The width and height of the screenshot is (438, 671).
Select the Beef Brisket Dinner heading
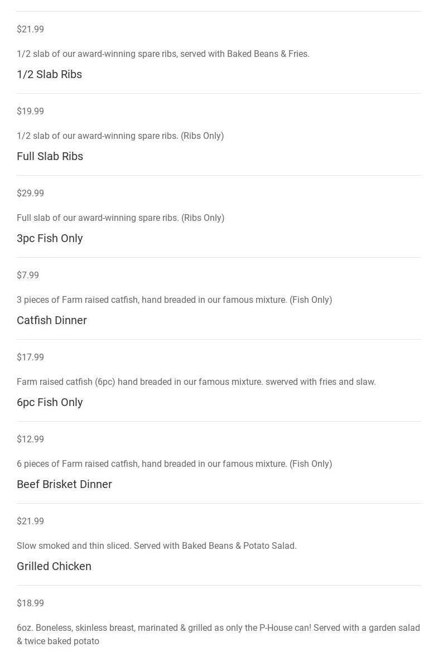tap(64, 484)
